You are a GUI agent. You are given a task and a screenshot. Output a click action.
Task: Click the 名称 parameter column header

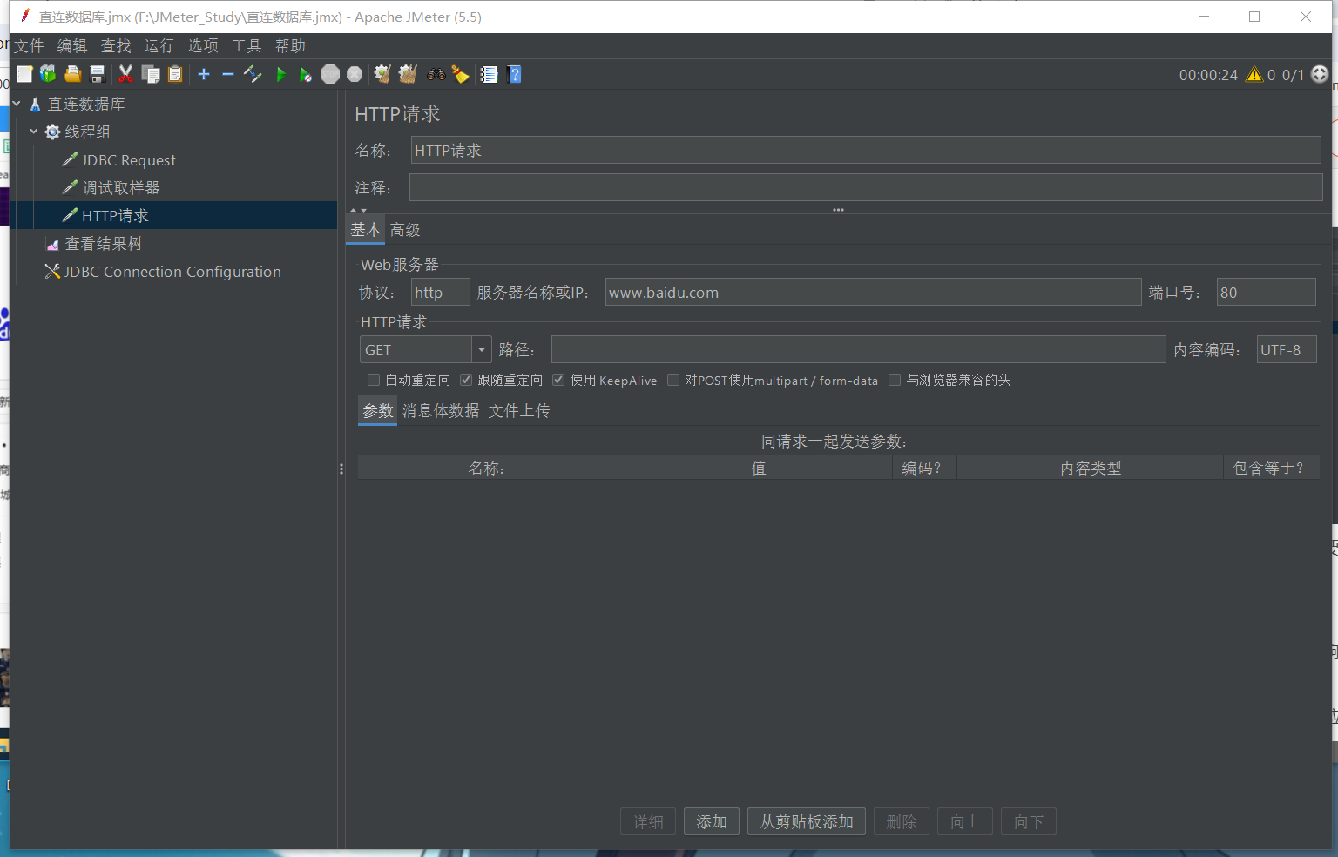tap(491, 468)
